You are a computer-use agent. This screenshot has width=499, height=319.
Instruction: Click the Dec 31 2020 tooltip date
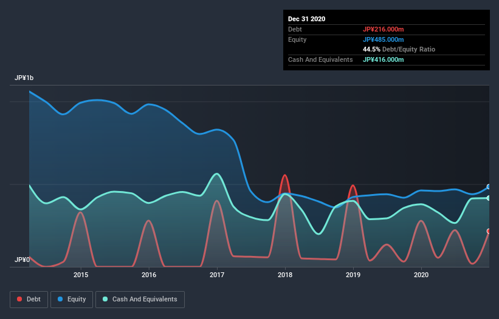pos(306,19)
